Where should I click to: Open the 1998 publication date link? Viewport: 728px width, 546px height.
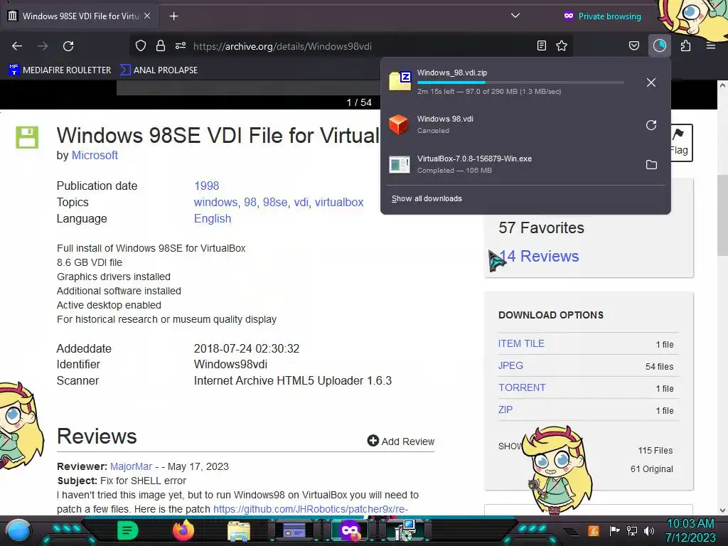[206, 186]
